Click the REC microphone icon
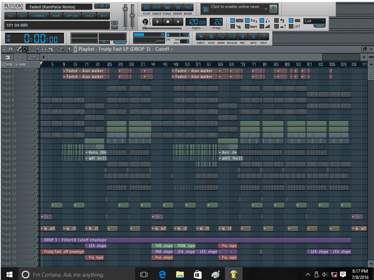The image size is (374, 280). pos(243,37)
